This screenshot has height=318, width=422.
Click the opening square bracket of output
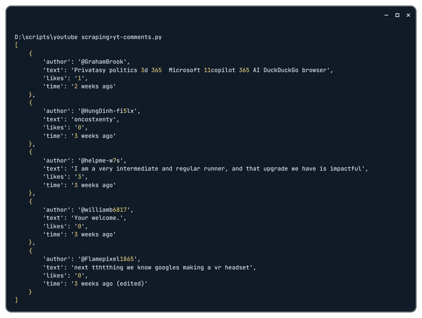16,45
